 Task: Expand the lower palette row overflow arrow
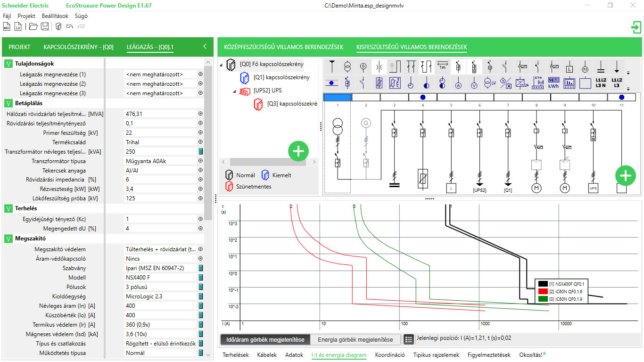[628, 88]
